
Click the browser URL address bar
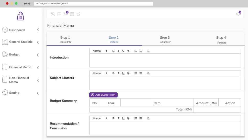pos(94,4)
